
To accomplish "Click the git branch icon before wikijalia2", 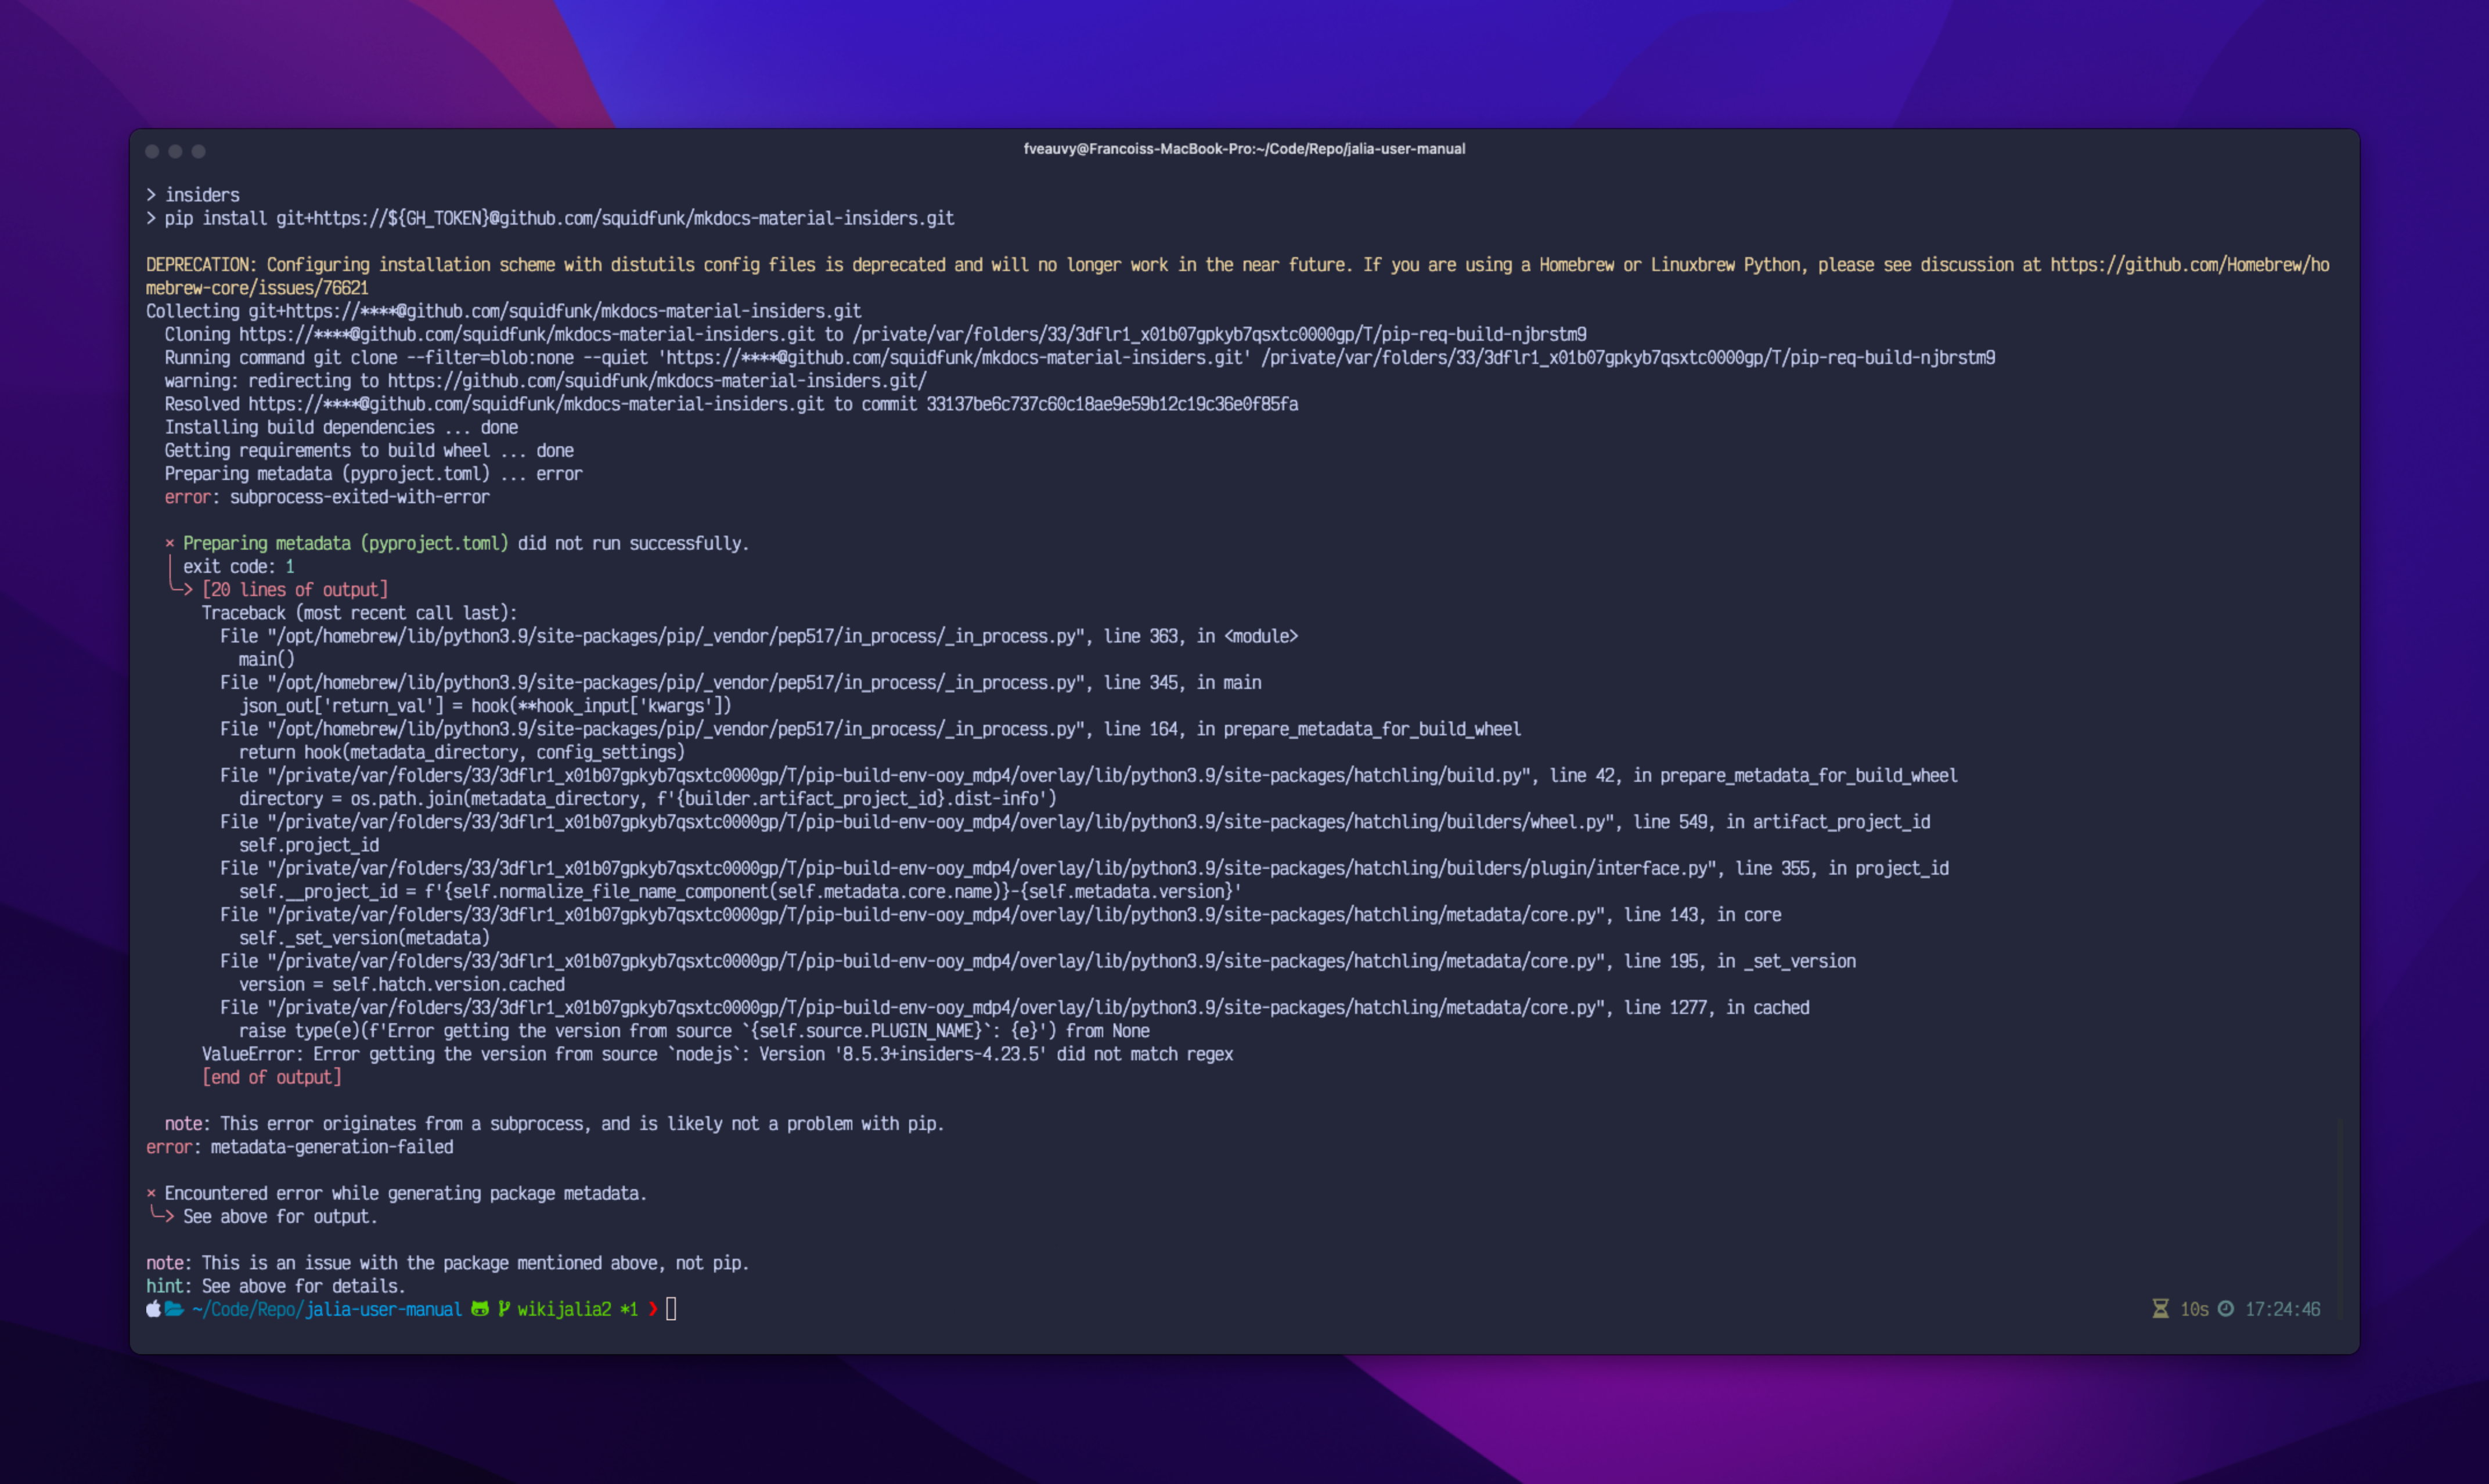I will click(x=504, y=1309).
